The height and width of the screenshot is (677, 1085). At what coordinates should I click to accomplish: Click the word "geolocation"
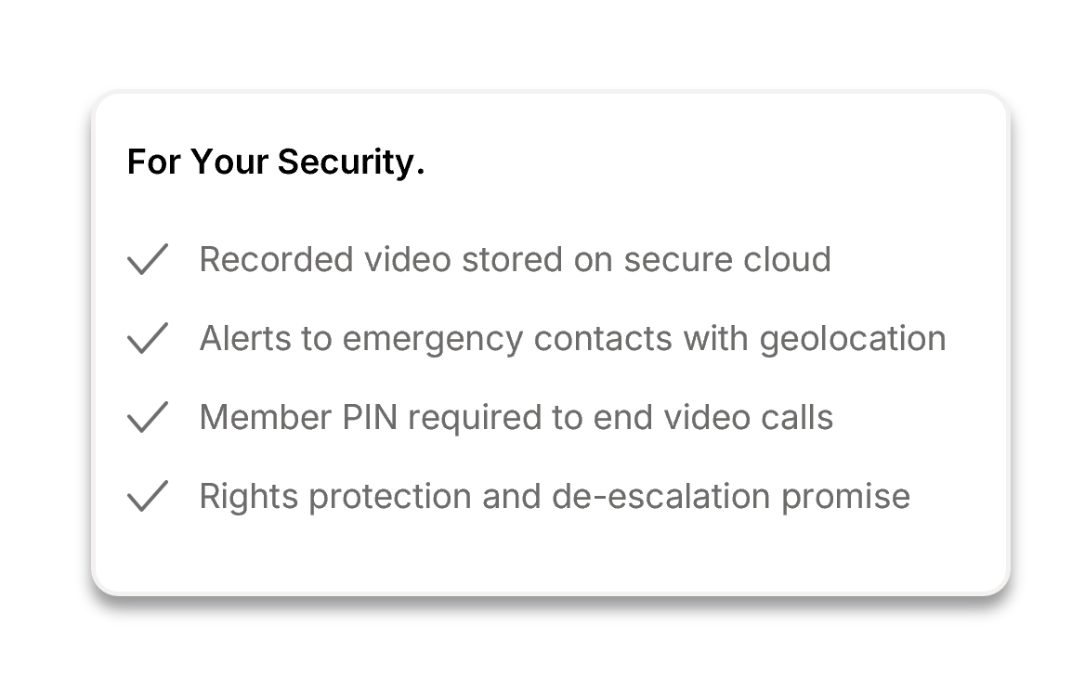pos(853,338)
